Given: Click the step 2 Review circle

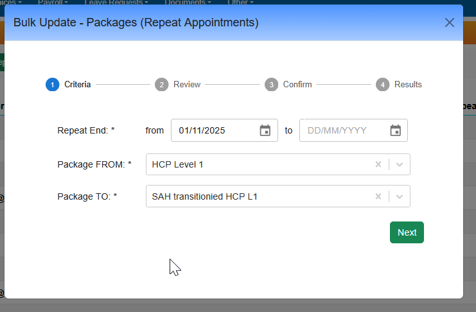Looking at the screenshot, I should click(x=162, y=85).
